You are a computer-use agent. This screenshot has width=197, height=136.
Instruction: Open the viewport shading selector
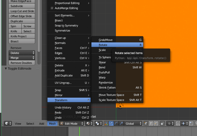[89, 124]
